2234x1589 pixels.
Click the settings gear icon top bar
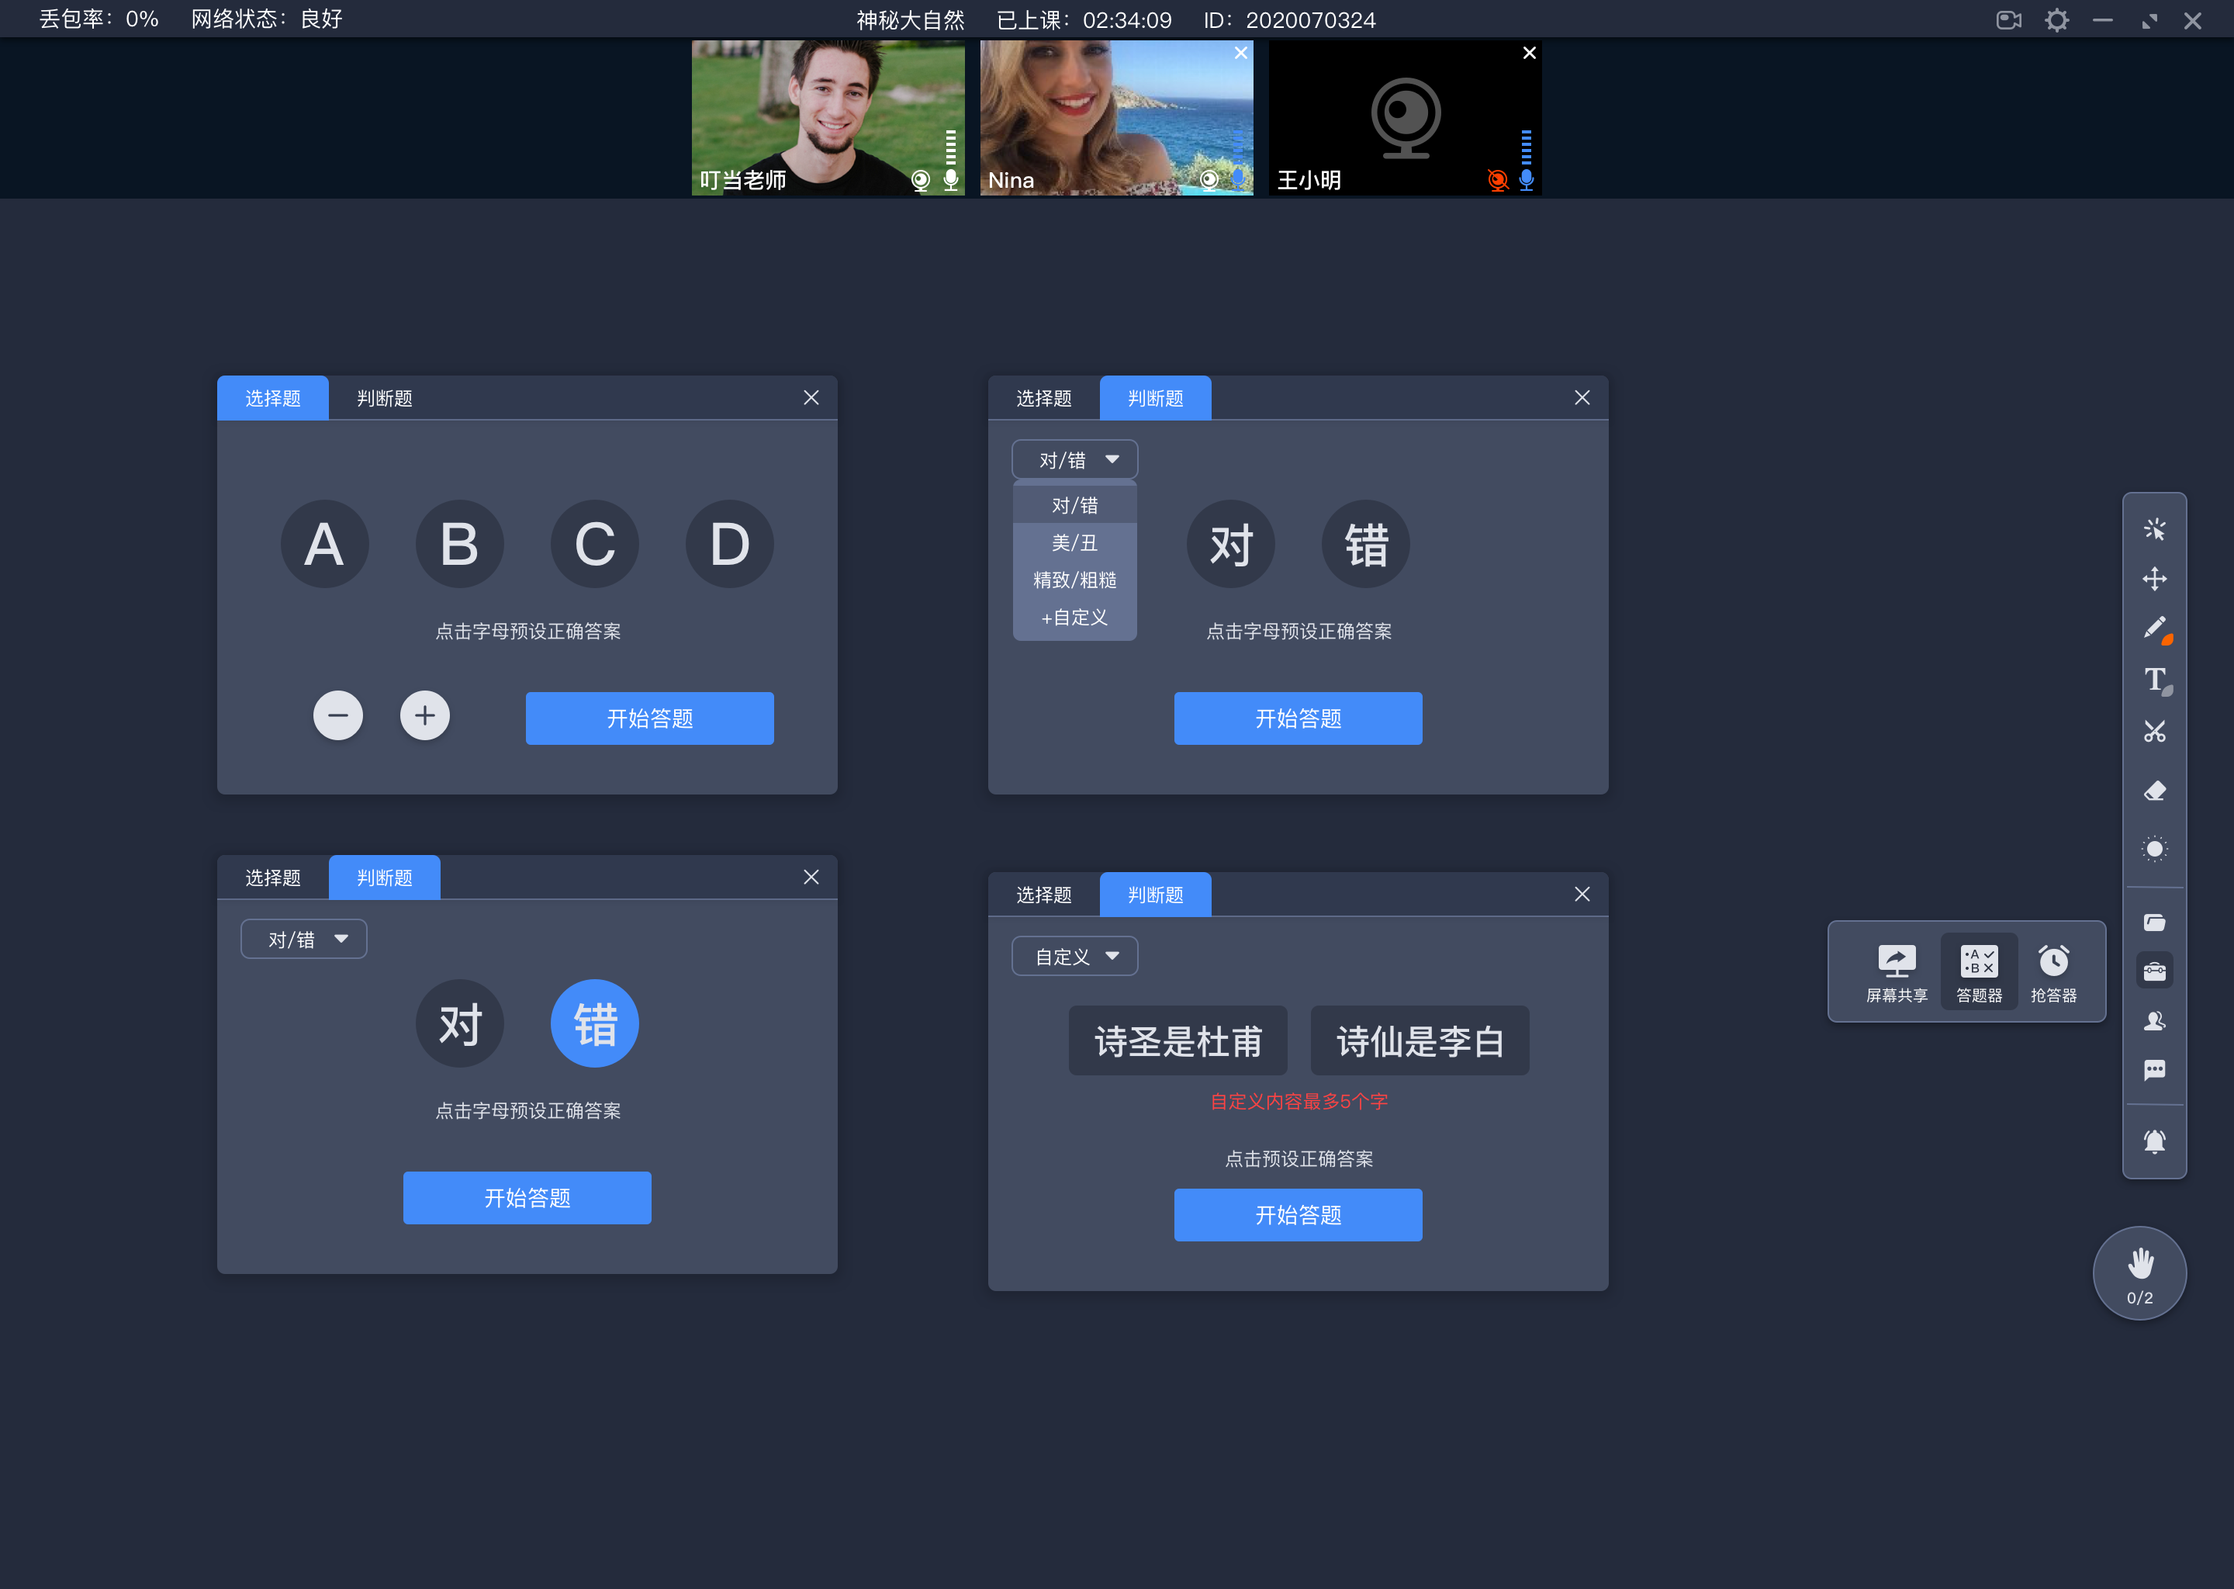[2059, 19]
